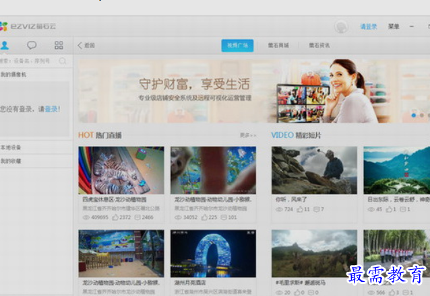
Task: Go back using the 返回 arrow button
Action: tap(86, 46)
